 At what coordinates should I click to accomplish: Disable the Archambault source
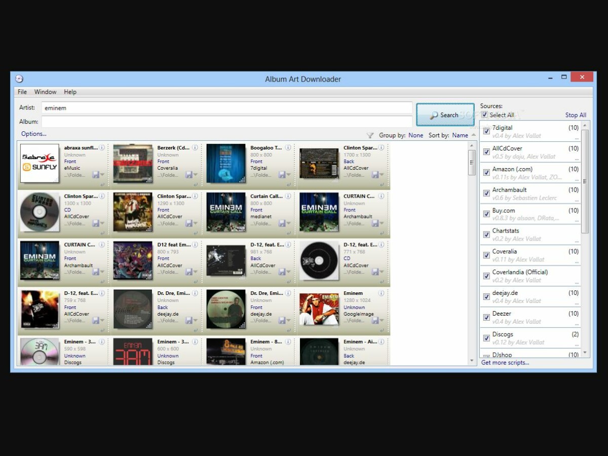coord(486,194)
